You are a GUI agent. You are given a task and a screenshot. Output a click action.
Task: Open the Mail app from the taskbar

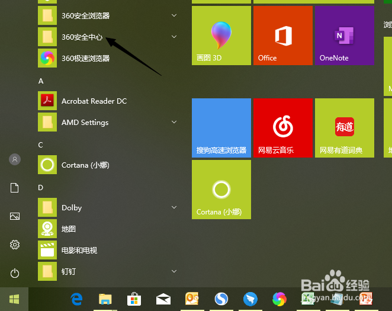click(x=163, y=299)
